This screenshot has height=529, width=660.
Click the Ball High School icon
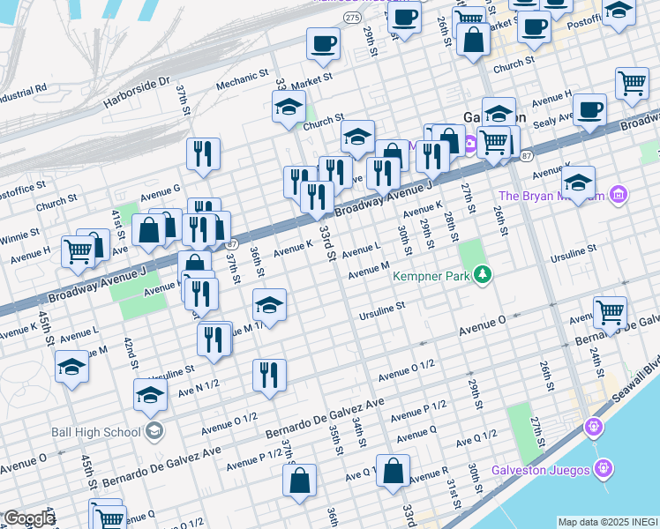pyautogui.click(x=154, y=431)
